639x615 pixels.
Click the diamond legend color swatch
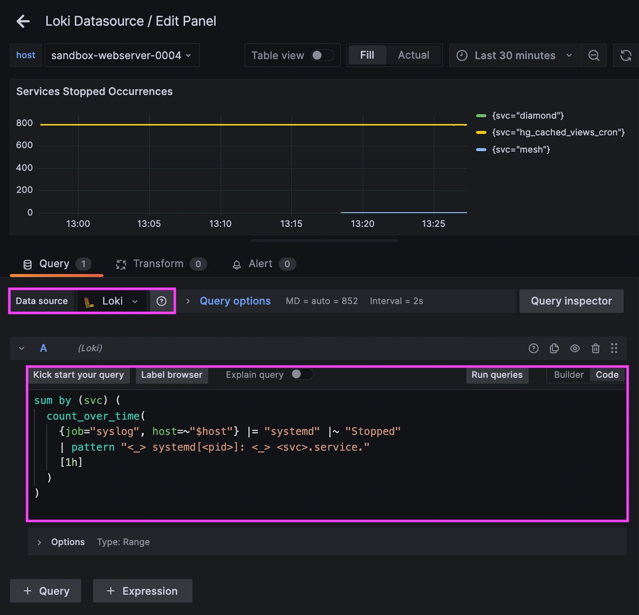(481, 115)
